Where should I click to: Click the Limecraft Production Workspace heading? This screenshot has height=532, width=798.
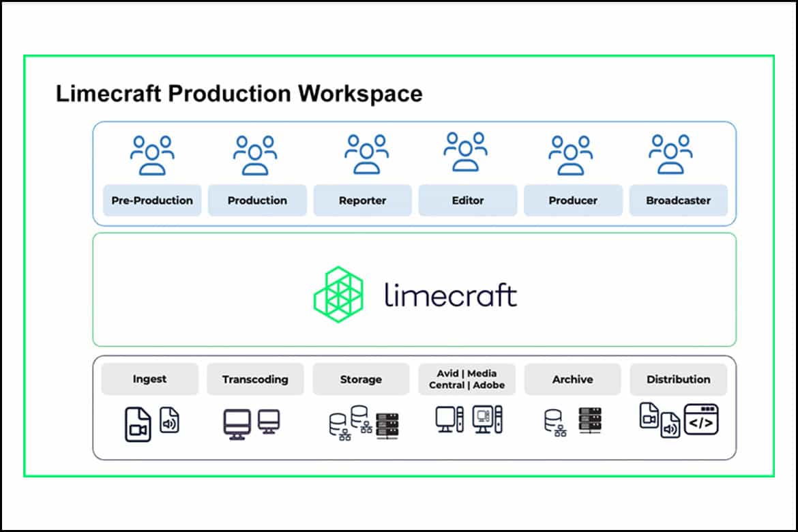pyautogui.click(x=239, y=93)
